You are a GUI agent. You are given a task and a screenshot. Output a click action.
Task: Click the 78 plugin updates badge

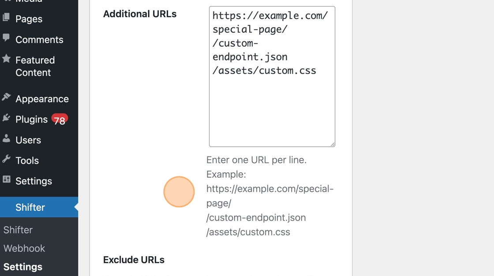pos(60,120)
